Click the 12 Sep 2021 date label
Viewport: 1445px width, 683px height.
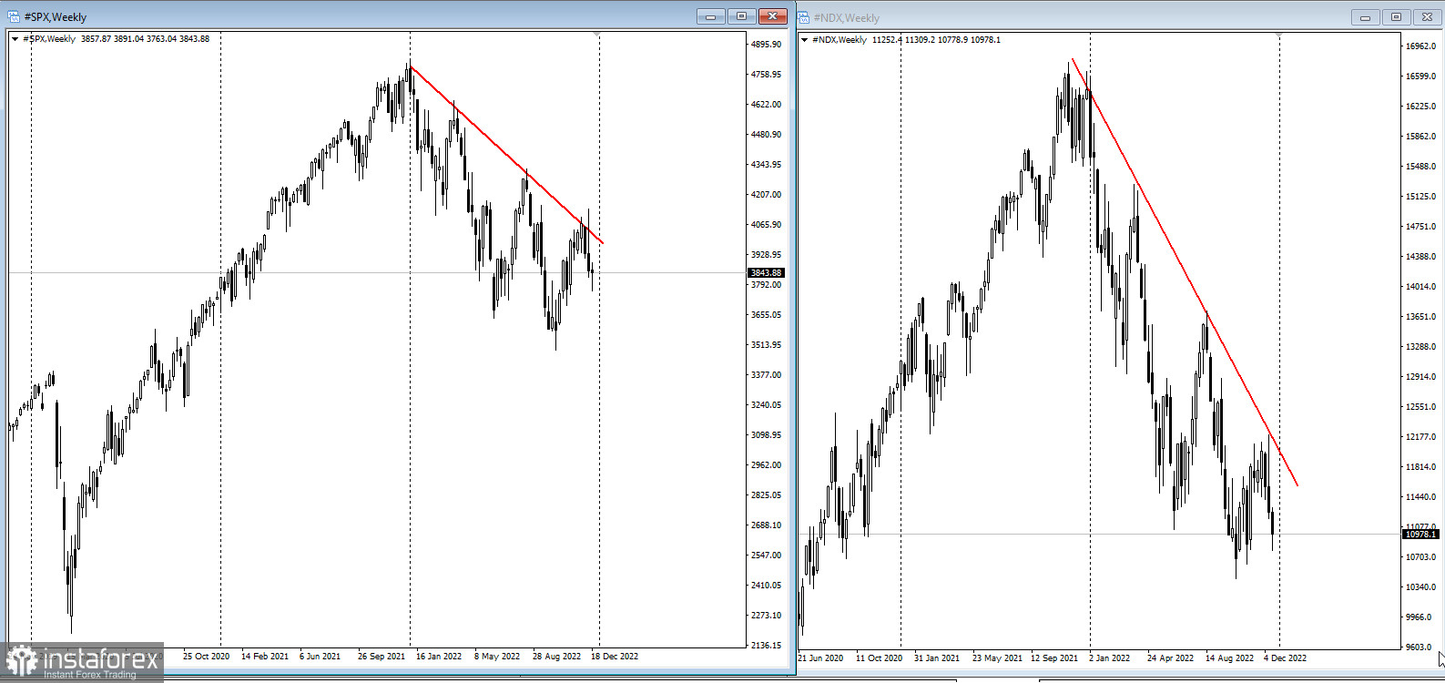(x=1054, y=658)
